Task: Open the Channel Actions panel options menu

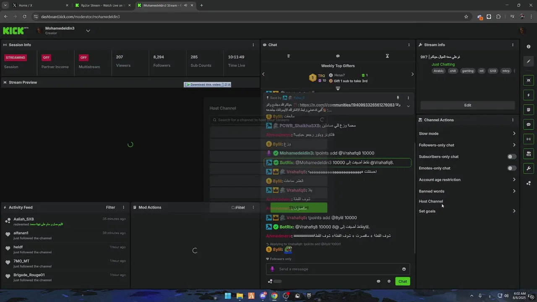Action: click(x=513, y=120)
